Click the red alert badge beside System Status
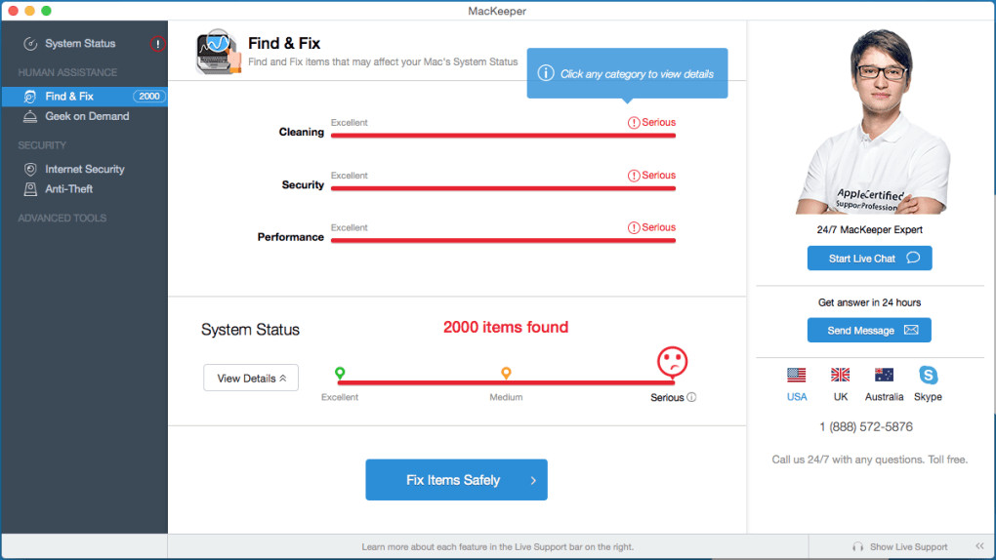The height and width of the screenshot is (560, 996). click(x=157, y=44)
